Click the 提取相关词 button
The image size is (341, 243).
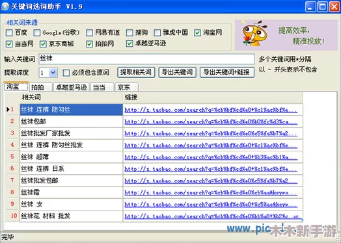tap(136, 72)
